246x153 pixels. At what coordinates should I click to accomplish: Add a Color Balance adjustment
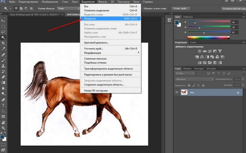point(202,57)
